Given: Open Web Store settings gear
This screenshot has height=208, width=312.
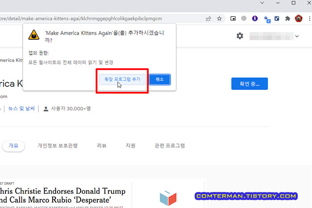Looking at the screenshot, I should tap(240, 36).
